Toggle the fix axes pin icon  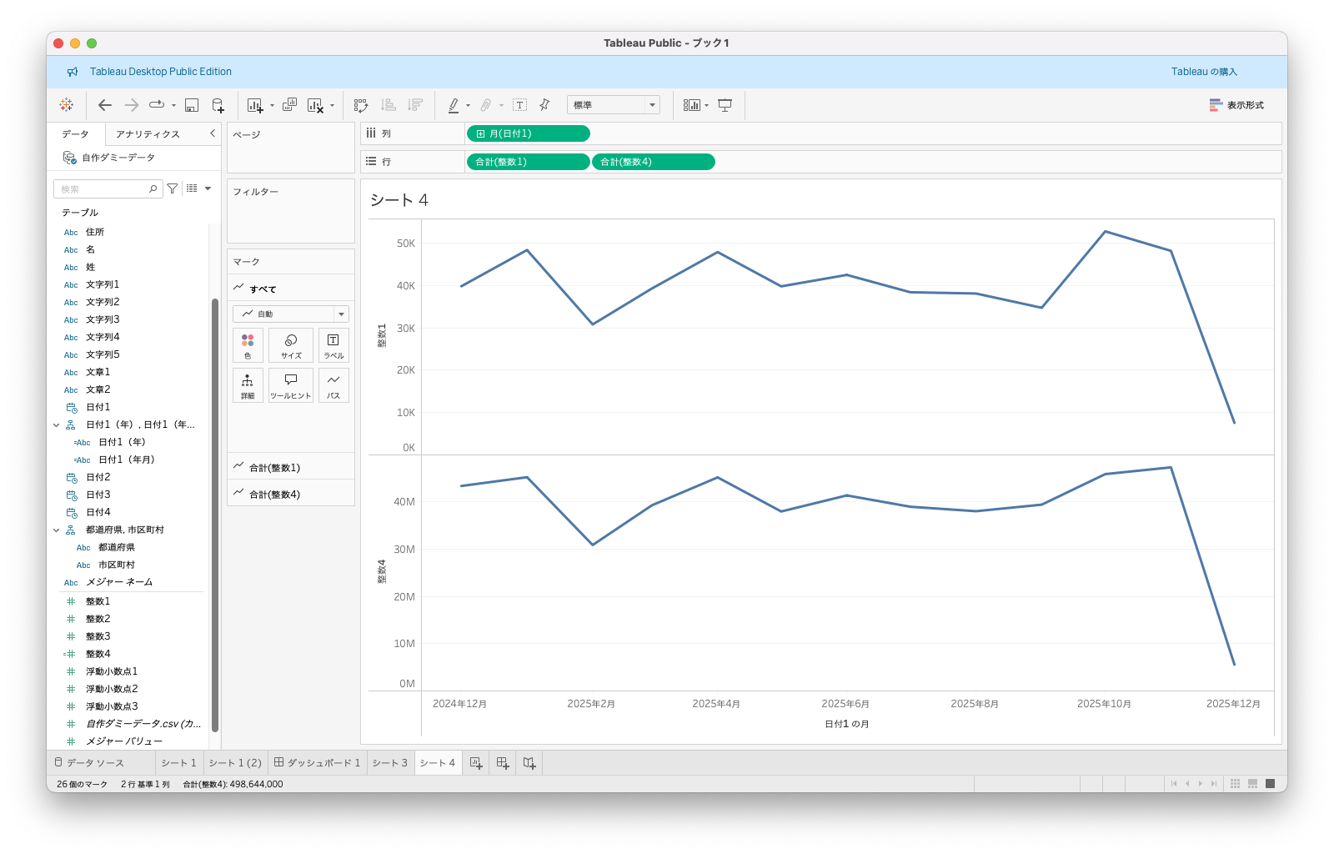[544, 105]
